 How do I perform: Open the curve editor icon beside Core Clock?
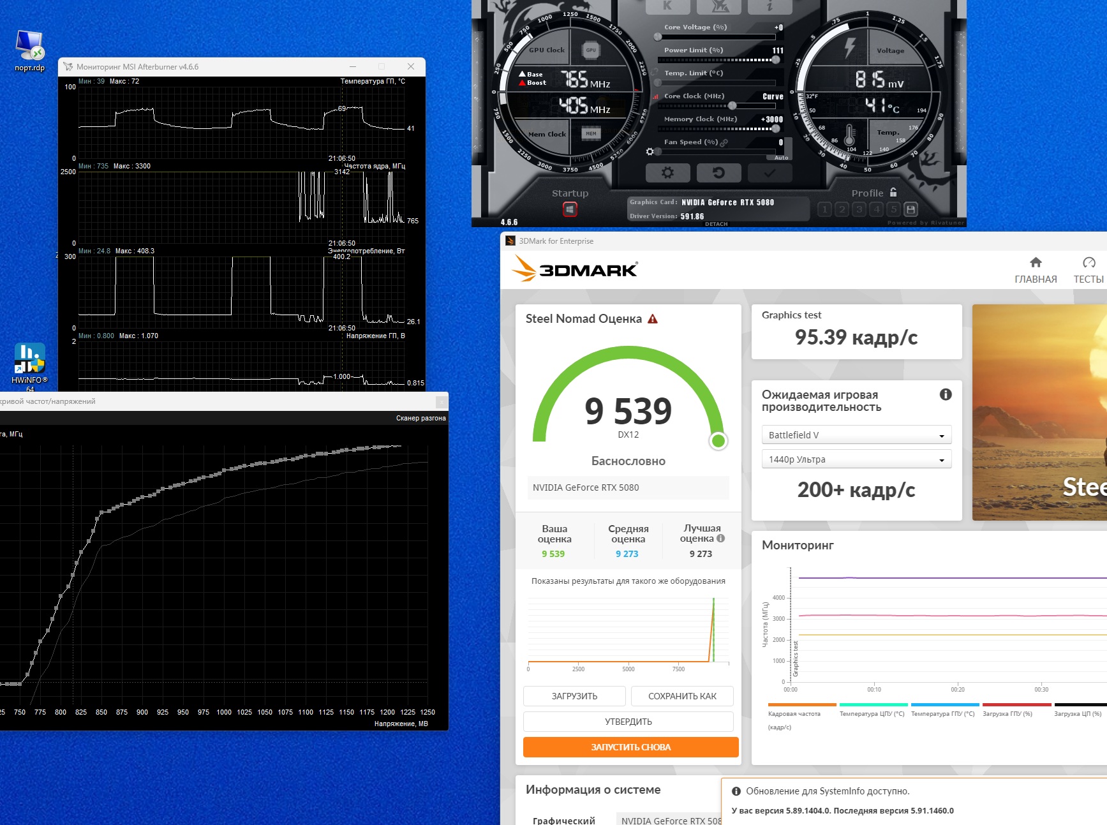[655, 97]
